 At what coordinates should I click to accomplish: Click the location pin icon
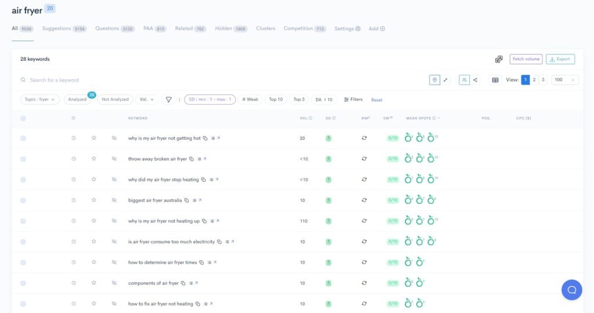point(434,80)
